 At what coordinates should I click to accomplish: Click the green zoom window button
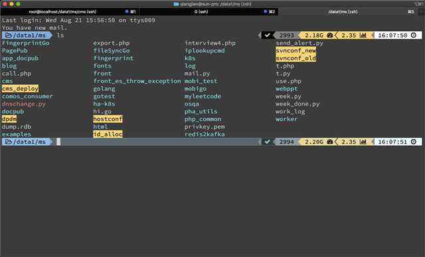(18, 4)
